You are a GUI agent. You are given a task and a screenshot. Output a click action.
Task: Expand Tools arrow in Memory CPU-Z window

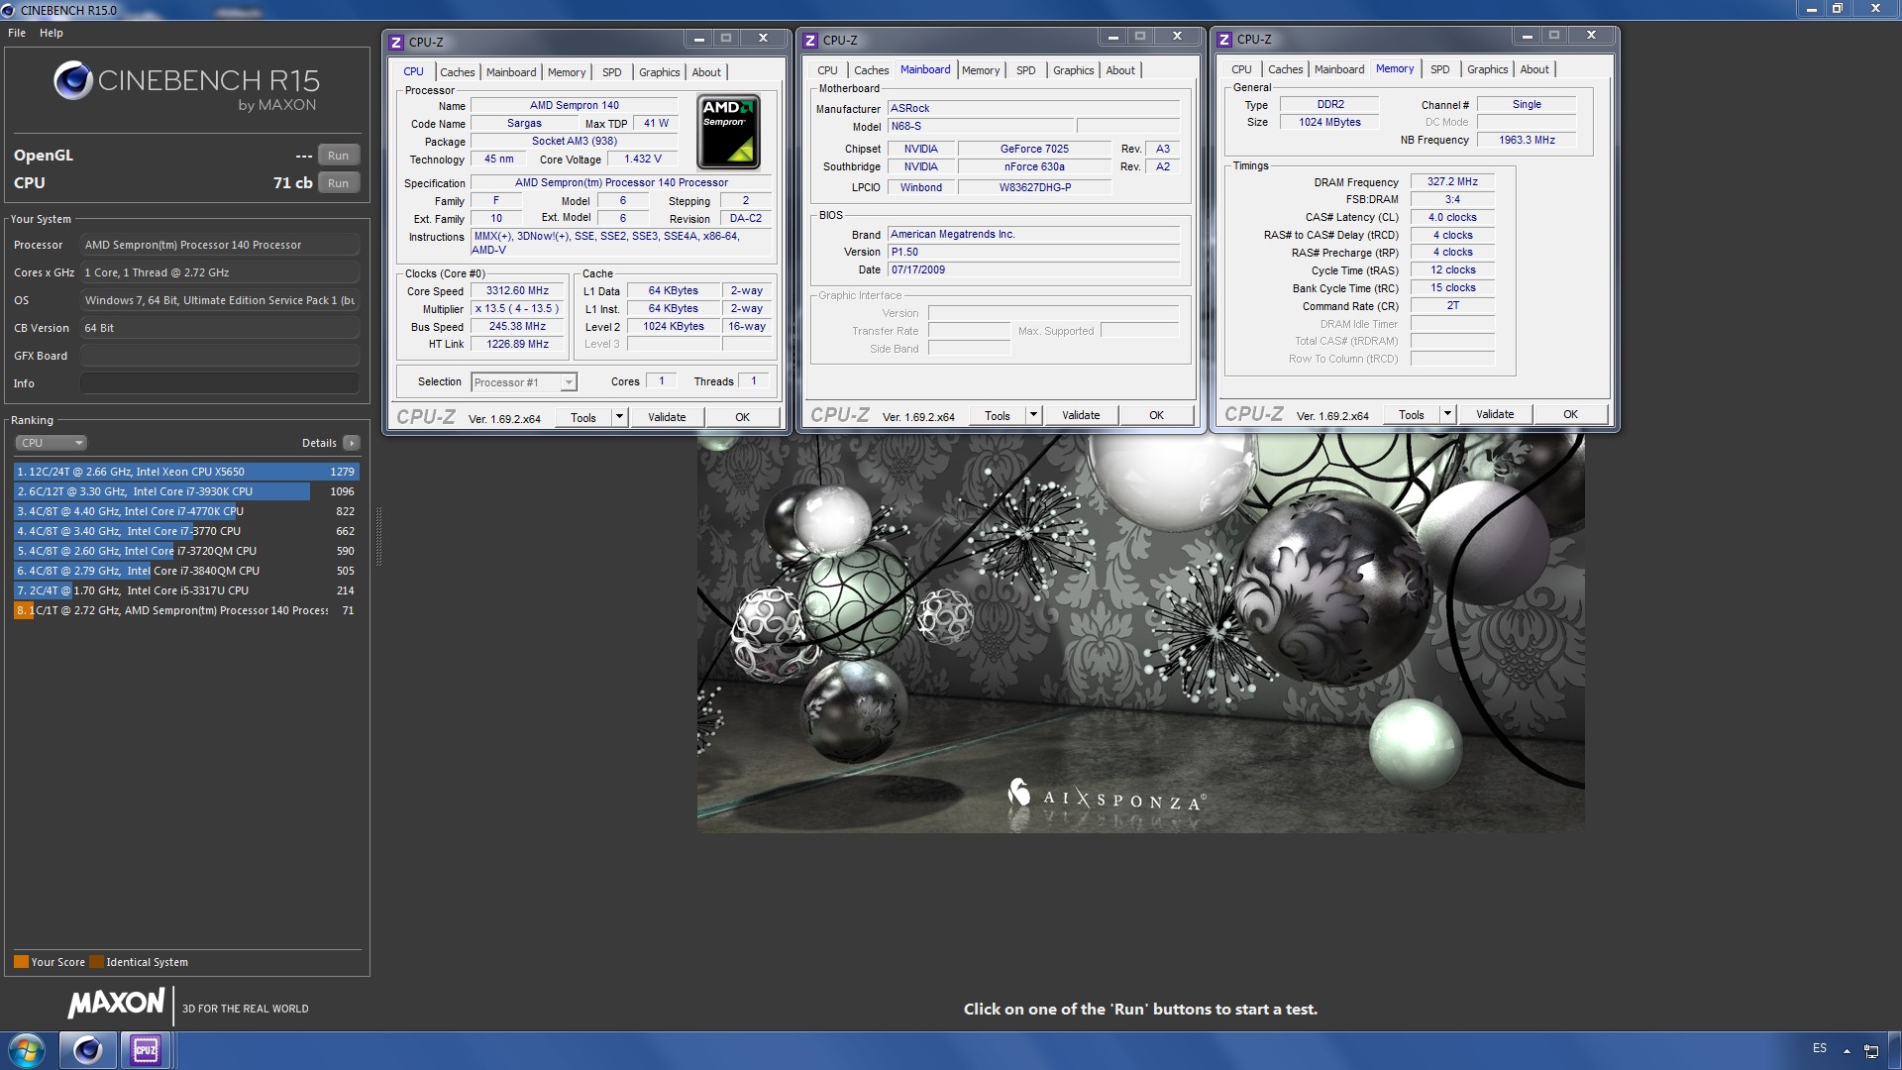[1448, 414]
